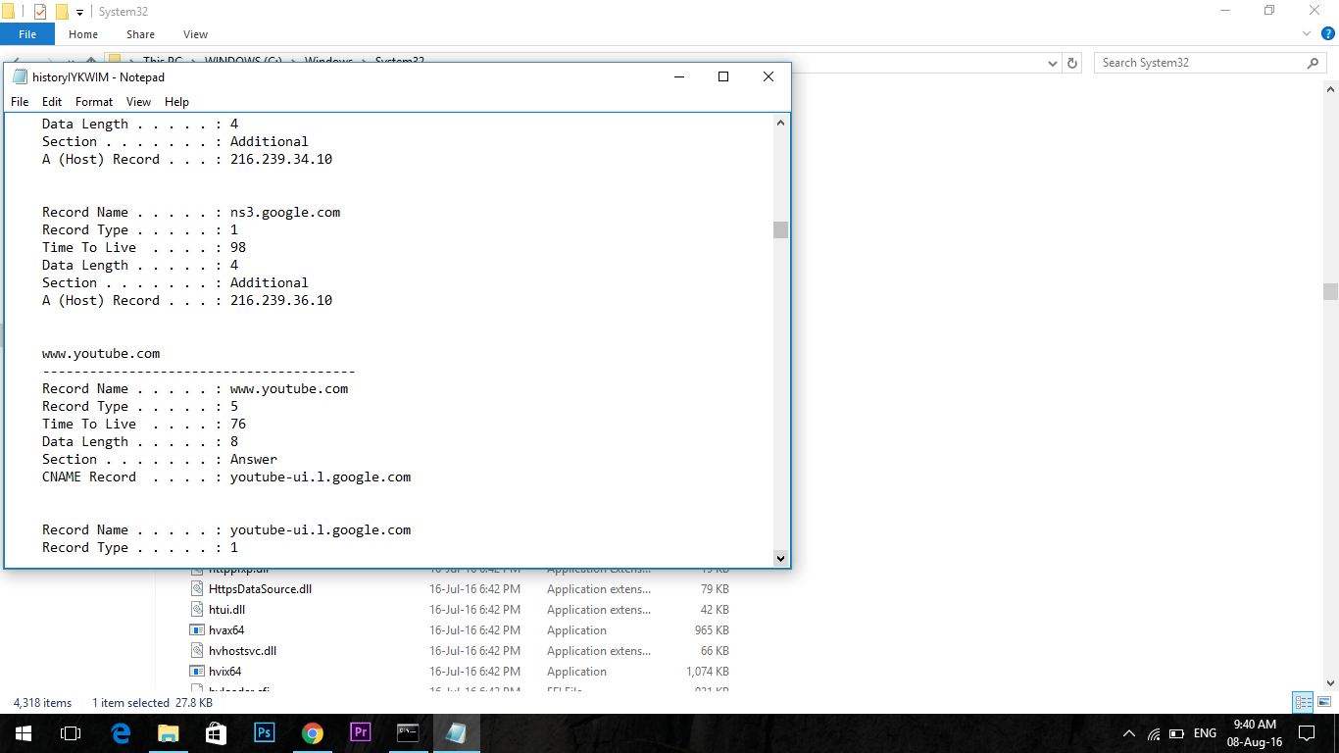Launch Microsoft Edge from the taskbar
Image resolution: width=1339 pixels, height=753 pixels.
pyautogui.click(x=121, y=733)
